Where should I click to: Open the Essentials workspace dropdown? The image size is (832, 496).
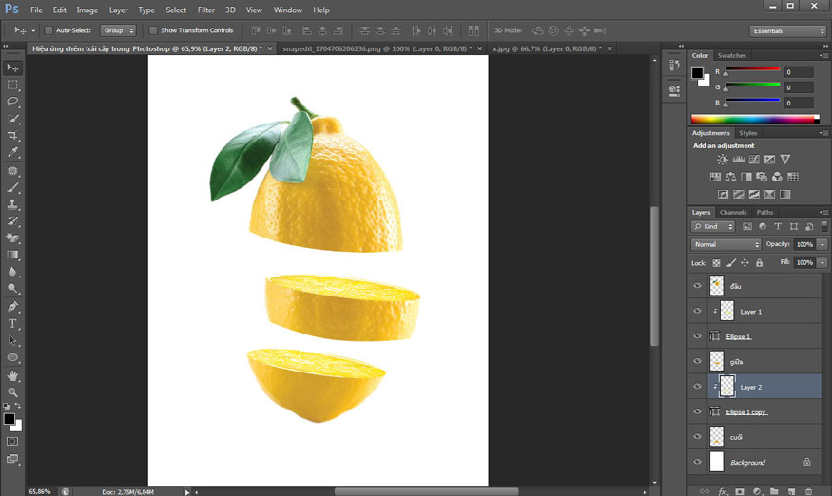tap(788, 30)
